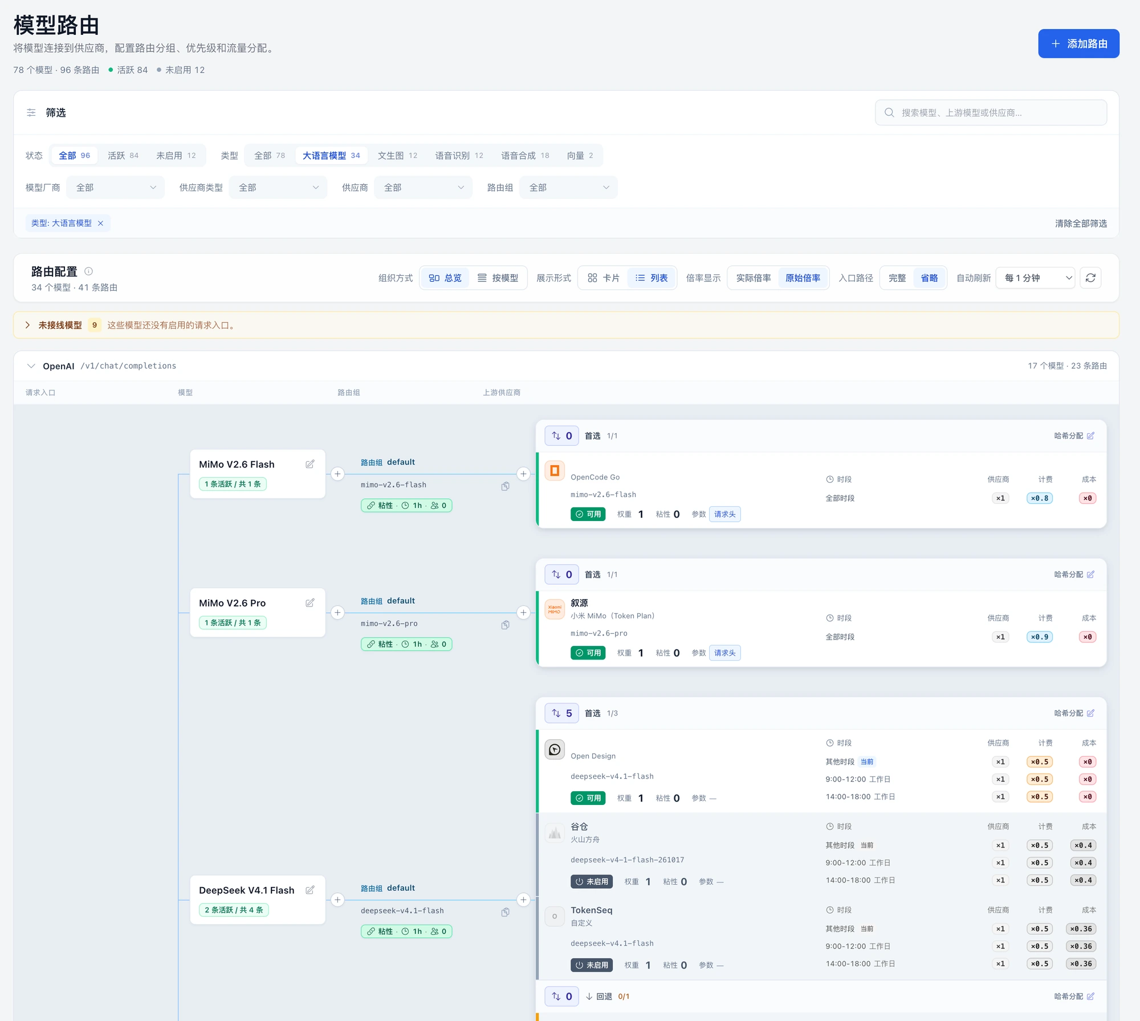Select 列表 display form
Viewport: 1140px width, 1021px height.
(x=652, y=278)
